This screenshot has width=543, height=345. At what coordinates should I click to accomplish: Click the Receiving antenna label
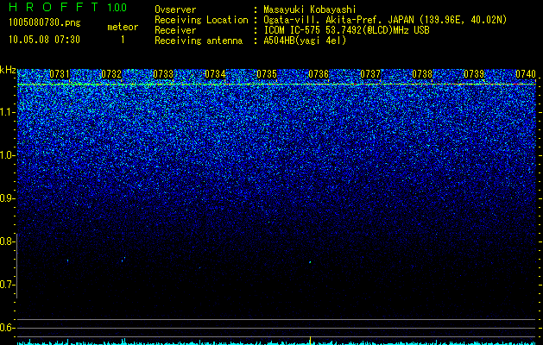[199, 41]
